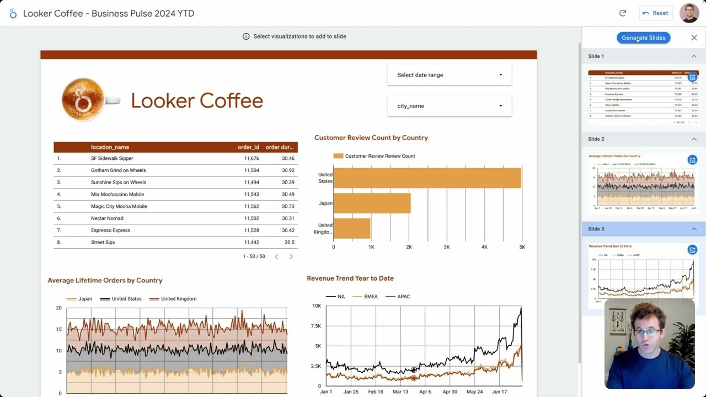Click the Slide 3 header label

coord(596,229)
